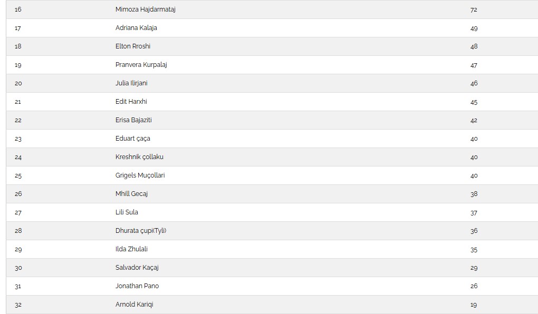Click the Salvador Kaçaj name
The height and width of the screenshot is (314, 538).
pos(137,268)
